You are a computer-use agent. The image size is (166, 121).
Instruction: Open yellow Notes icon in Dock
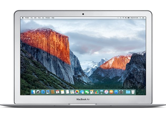(x=62, y=92)
